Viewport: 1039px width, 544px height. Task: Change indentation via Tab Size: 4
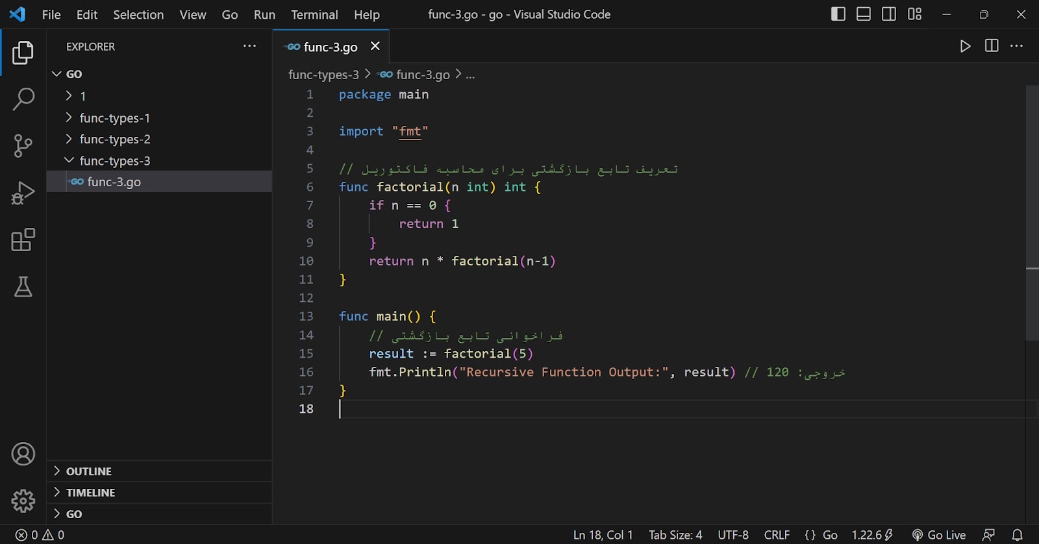[x=675, y=535]
